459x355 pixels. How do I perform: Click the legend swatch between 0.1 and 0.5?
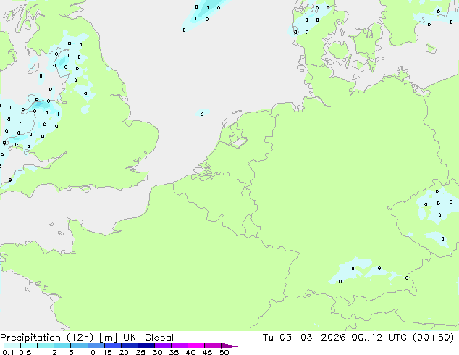click(x=12, y=346)
